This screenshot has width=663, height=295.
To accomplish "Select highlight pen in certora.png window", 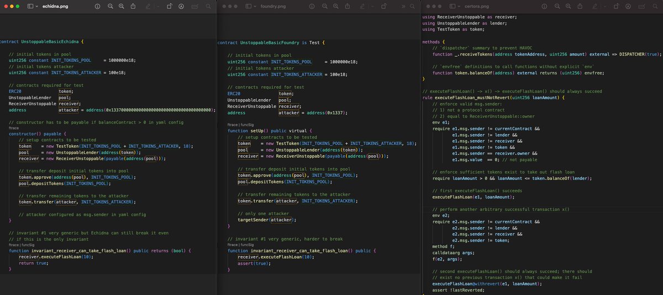I will click(x=594, y=7).
